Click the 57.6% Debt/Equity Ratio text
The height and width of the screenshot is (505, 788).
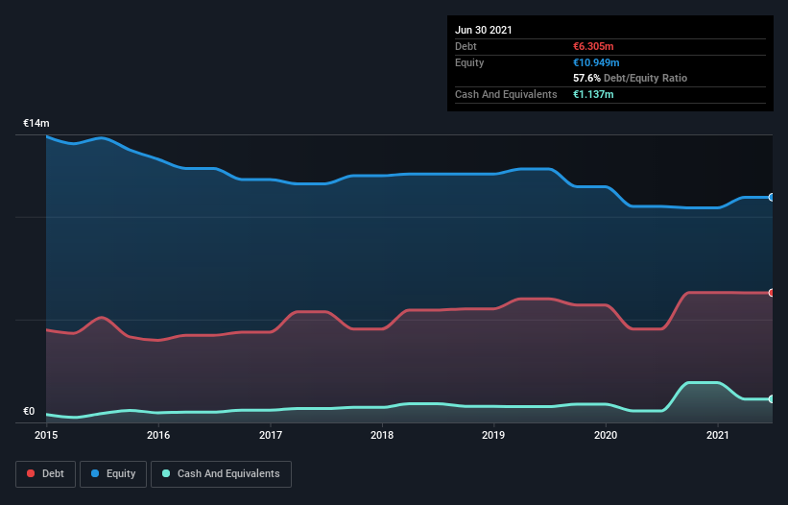631,78
